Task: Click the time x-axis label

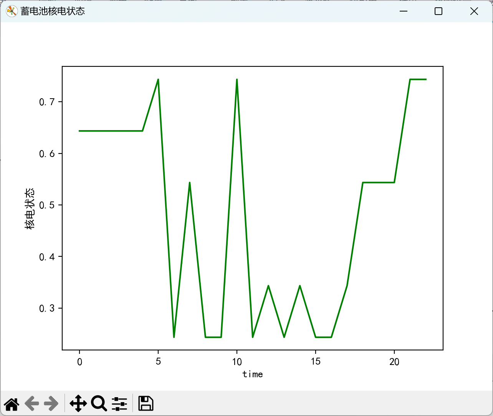Action: point(253,374)
